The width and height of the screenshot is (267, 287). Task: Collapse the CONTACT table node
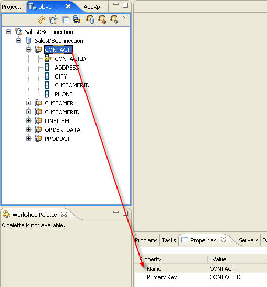(x=28, y=49)
